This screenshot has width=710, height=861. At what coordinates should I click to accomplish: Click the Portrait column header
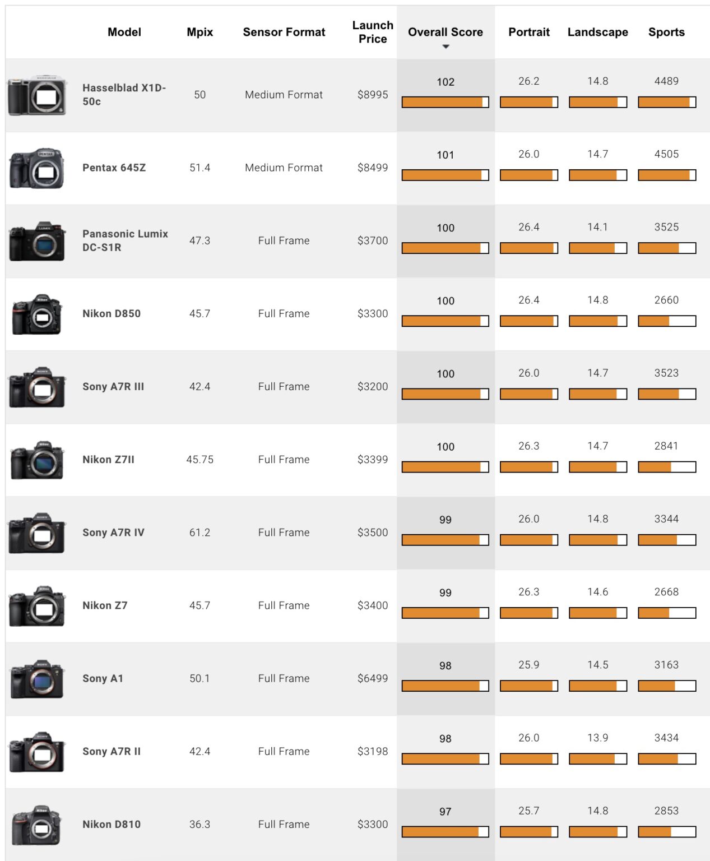[528, 32]
